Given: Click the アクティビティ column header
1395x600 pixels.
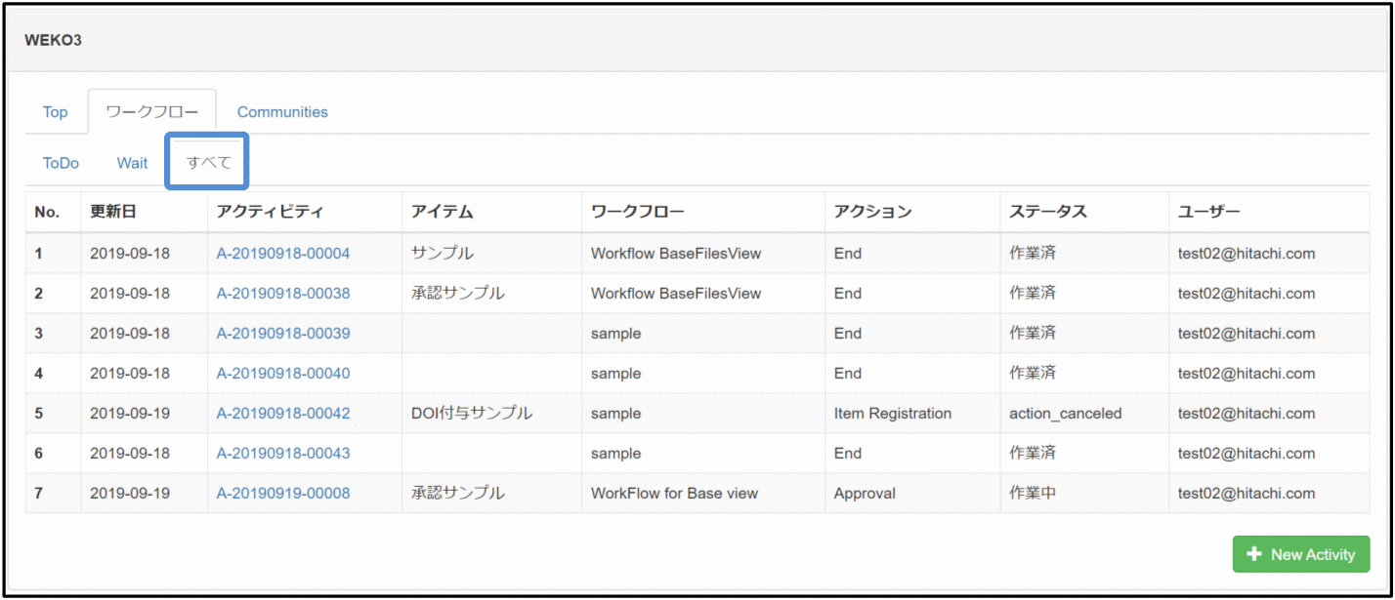Looking at the screenshot, I should click(270, 212).
